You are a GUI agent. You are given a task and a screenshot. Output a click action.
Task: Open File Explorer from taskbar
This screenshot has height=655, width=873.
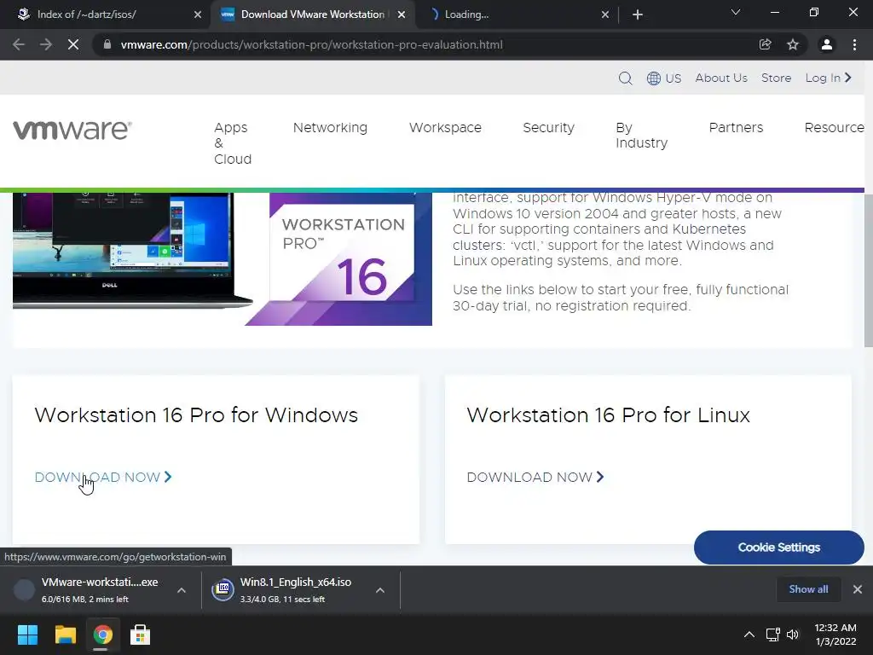pos(65,635)
